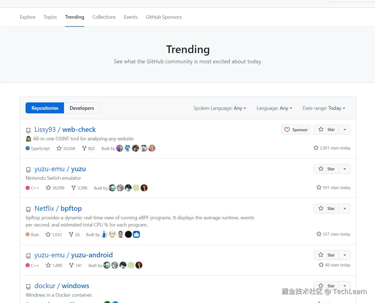375x303 pixels.
Task: Open the Explore tab
Action: [27, 17]
